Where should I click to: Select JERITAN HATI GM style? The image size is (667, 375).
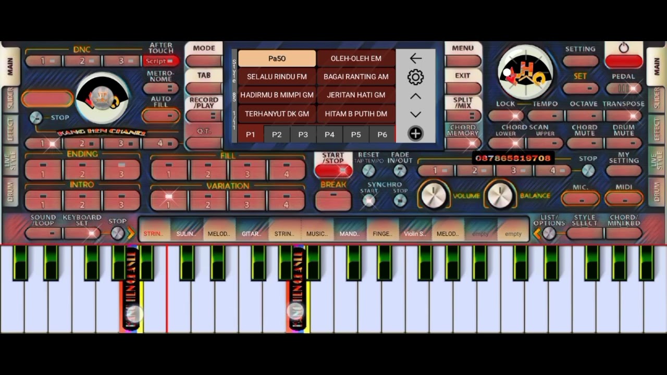click(356, 95)
